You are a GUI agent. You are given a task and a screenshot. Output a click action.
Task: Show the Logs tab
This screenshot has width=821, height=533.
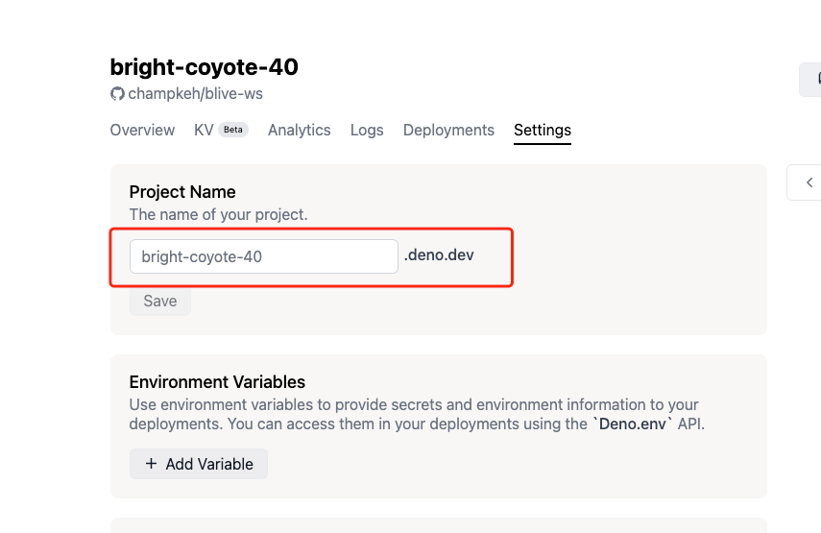(x=367, y=130)
